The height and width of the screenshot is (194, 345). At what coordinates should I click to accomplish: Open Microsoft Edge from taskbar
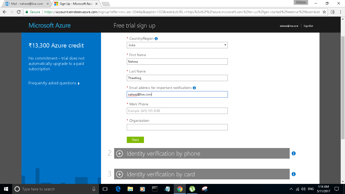point(118,189)
